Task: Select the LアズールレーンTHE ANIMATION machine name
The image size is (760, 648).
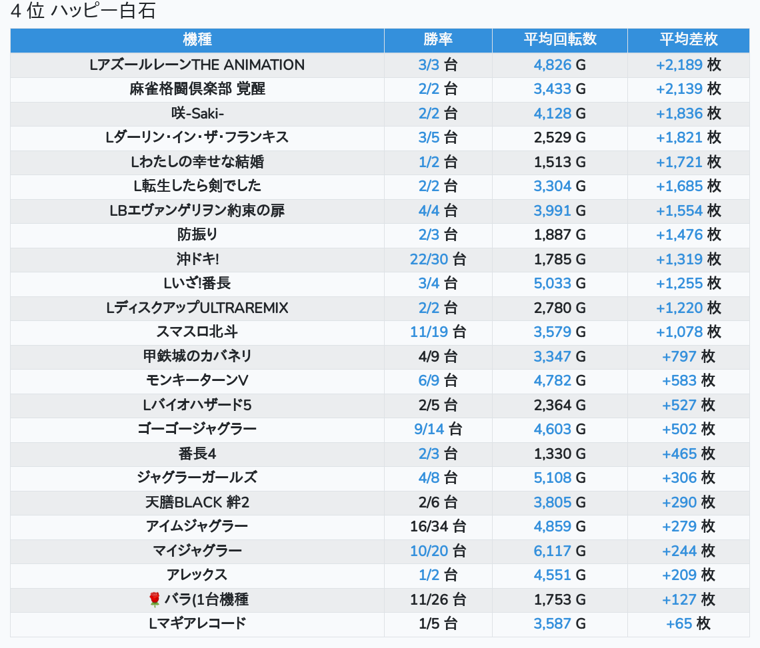Action: pos(197,65)
